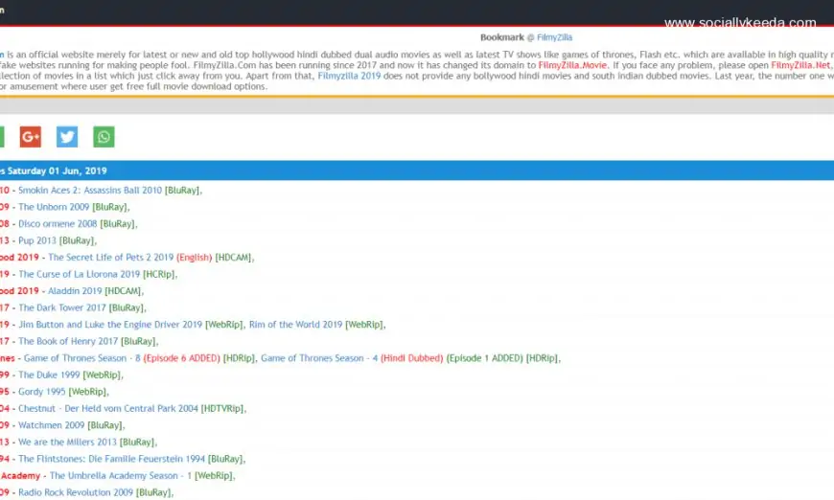Open Watchmen 2009 movie link
This screenshot has height=500, width=834.
[51, 425]
